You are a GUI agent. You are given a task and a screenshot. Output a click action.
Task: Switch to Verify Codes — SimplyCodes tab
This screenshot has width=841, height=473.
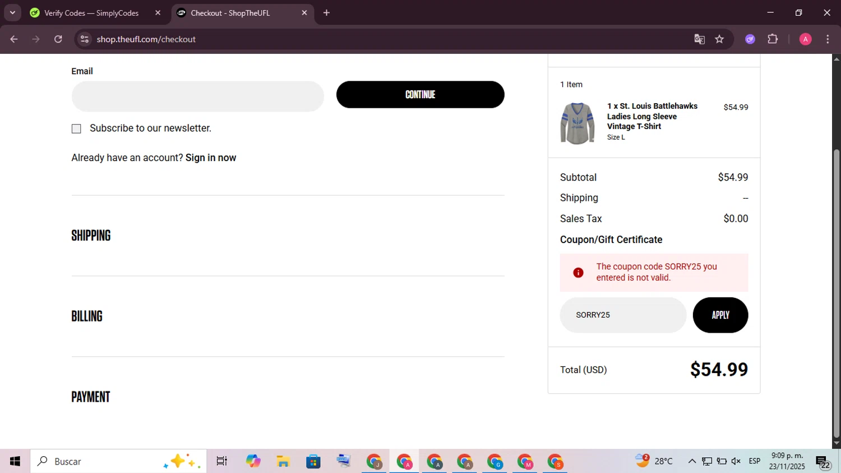(91, 13)
